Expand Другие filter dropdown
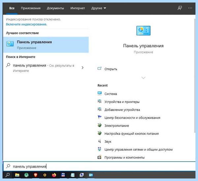Viewport: 198px width, 181px height. point(99,8)
